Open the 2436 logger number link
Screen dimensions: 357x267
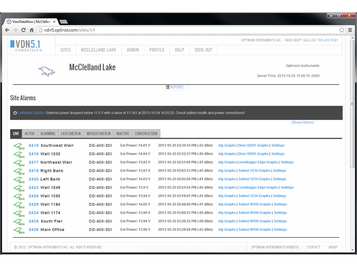click(x=34, y=230)
